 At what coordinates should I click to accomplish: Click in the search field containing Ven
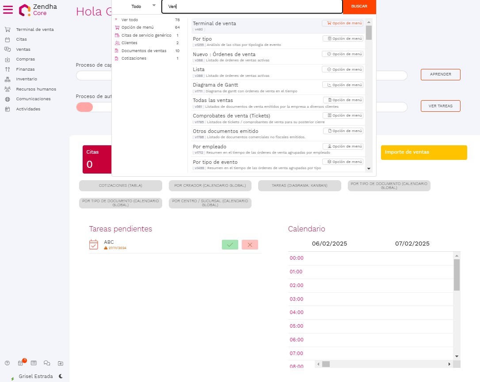[252, 7]
